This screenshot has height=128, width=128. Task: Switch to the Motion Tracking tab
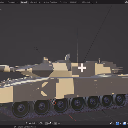pyautogui.click(x=50, y=2)
